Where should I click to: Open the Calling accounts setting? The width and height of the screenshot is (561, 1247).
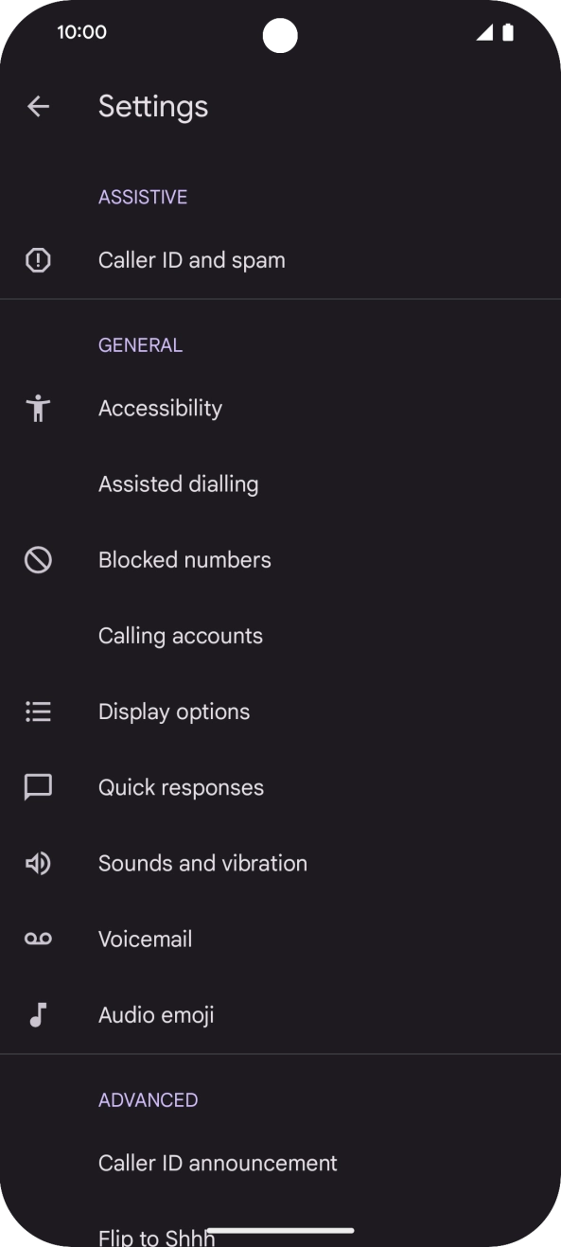[180, 635]
